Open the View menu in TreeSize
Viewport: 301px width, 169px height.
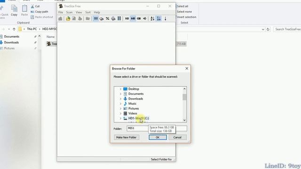79,12
